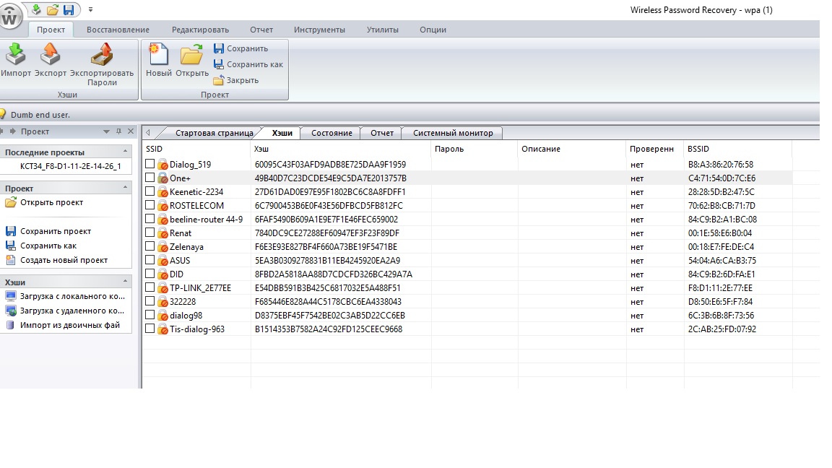832x468 pixels.
Task: Sort by the BSSID column header
Action: pos(737,149)
